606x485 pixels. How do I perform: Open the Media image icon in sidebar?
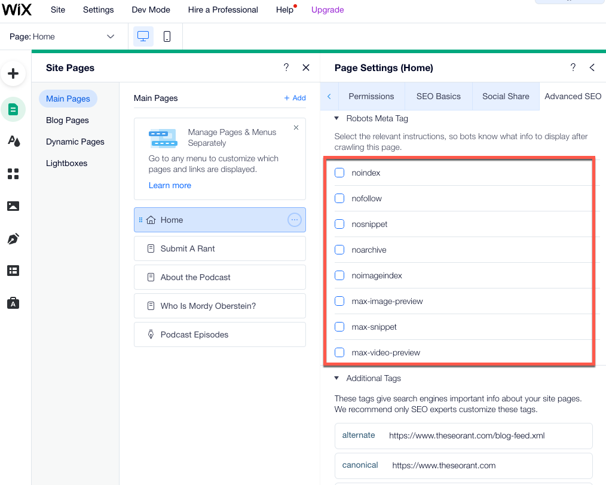pos(13,206)
